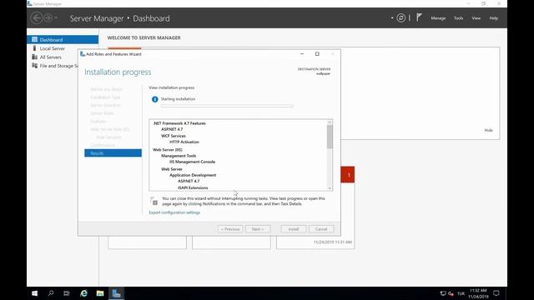Click the Local Server icon in the sidebar
The width and height of the screenshot is (534, 300).
(x=34, y=48)
